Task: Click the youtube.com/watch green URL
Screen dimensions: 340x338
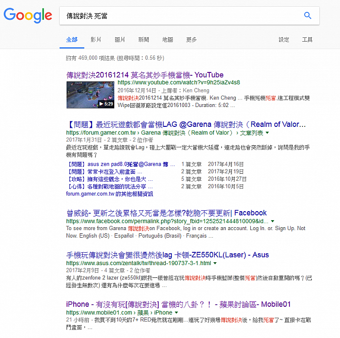Action: pyautogui.click(x=178, y=82)
